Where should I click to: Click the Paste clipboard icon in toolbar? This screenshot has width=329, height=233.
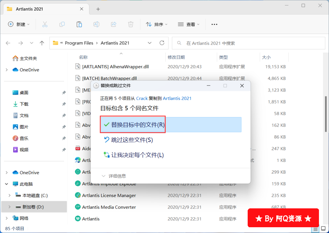point(79,24)
